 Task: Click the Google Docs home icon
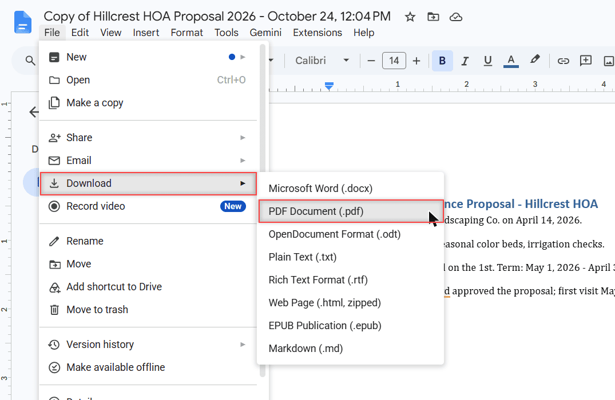pos(23,22)
